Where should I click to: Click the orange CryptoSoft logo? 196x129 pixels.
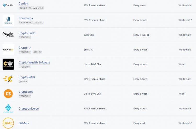pyautogui.click(x=8, y=93)
